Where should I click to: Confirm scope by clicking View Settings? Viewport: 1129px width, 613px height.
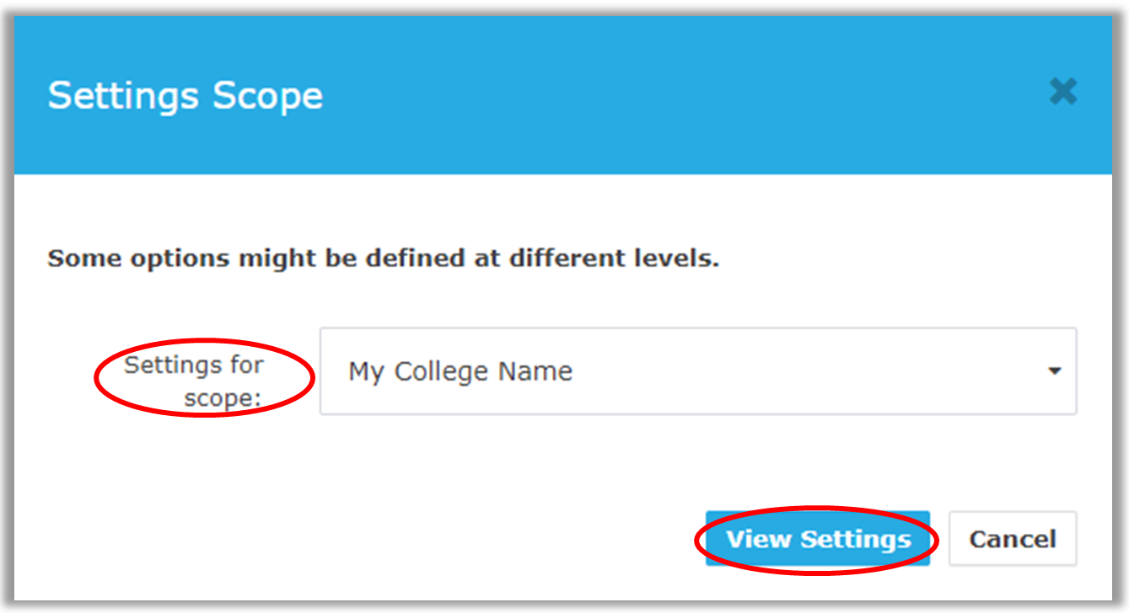[x=818, y=539]
